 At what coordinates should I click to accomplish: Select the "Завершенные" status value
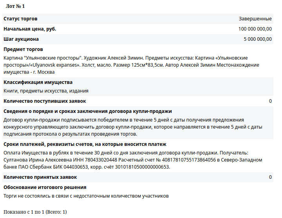pyautogui.click(x=255, y=19)
